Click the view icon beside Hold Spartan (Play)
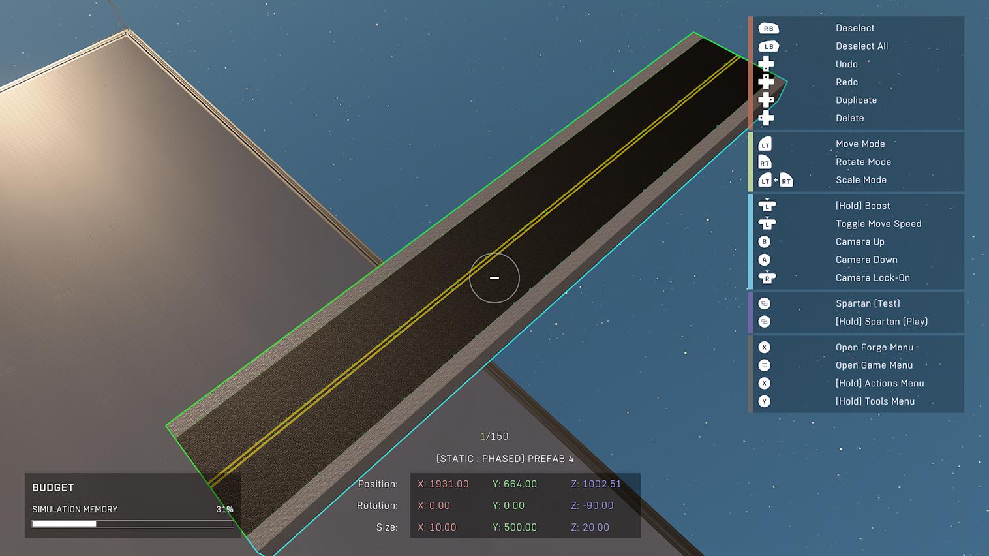 coord(765,322)
